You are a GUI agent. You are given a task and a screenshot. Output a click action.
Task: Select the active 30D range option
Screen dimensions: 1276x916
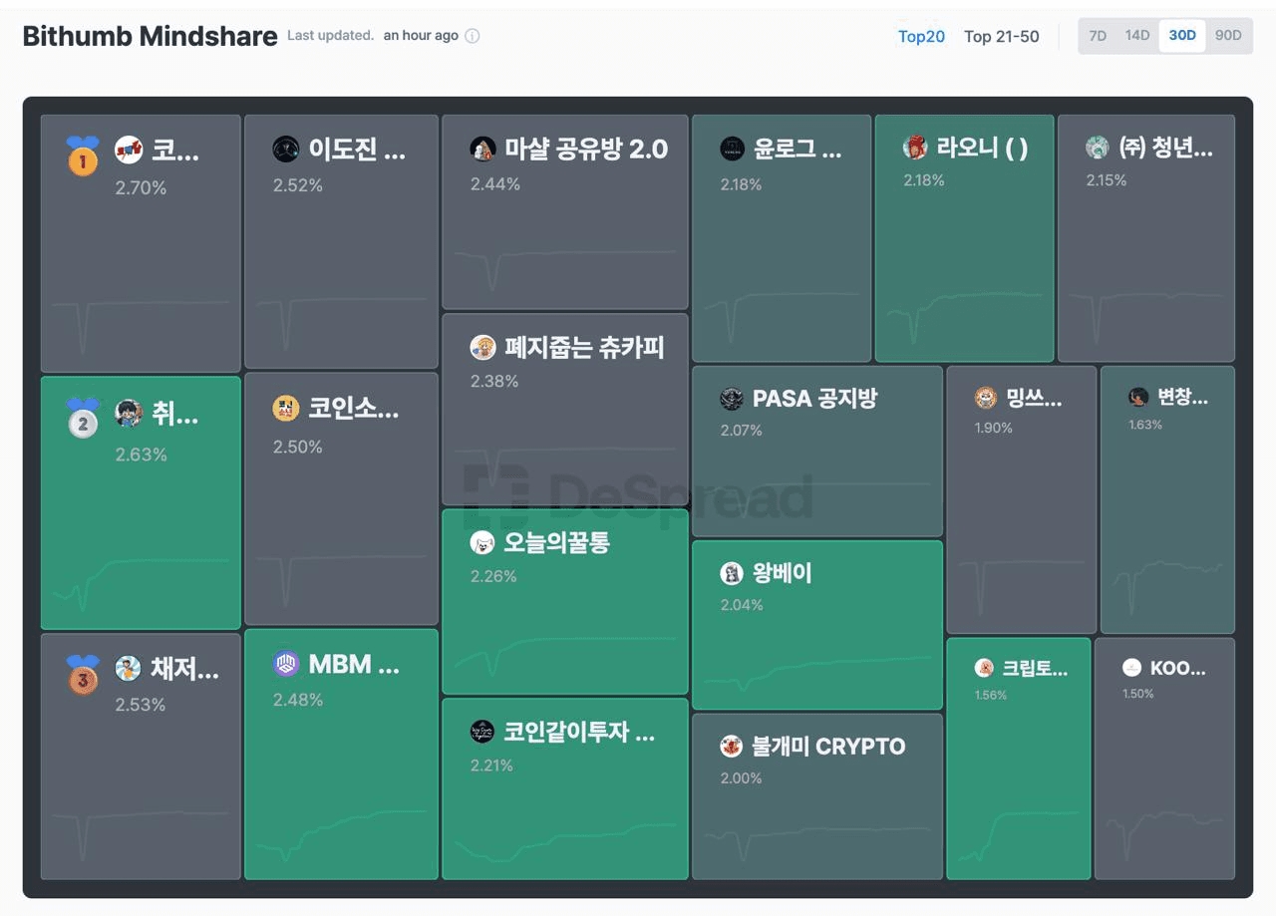pyautogui.click(x=1182, y=36)
